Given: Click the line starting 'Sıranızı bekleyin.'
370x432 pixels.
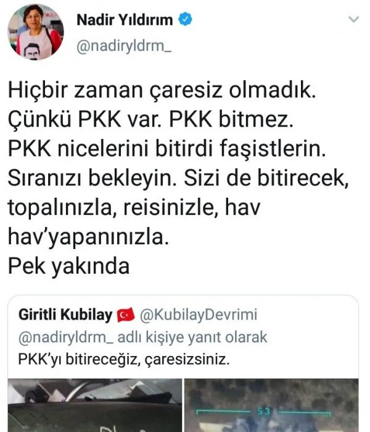Looking at the screenshot, I should [178, 178].
